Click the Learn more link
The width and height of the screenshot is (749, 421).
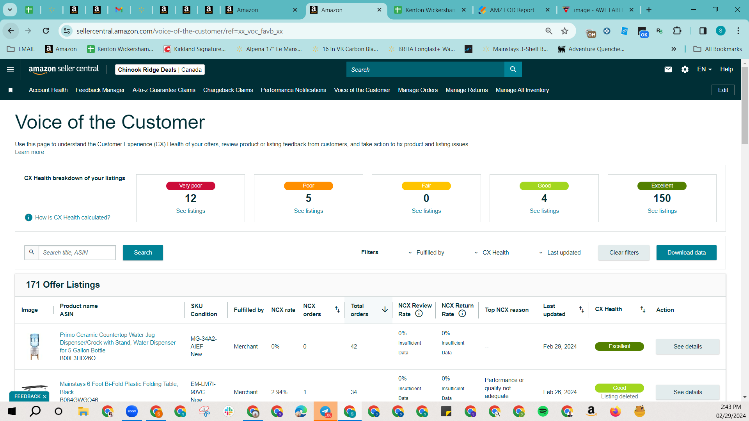tap(30, 152)
